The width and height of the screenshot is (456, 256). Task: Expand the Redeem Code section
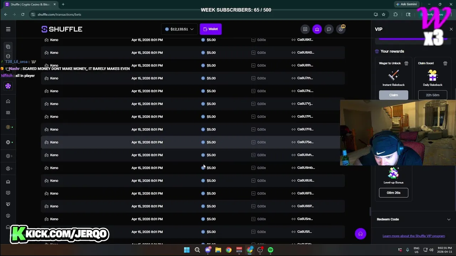414,219
